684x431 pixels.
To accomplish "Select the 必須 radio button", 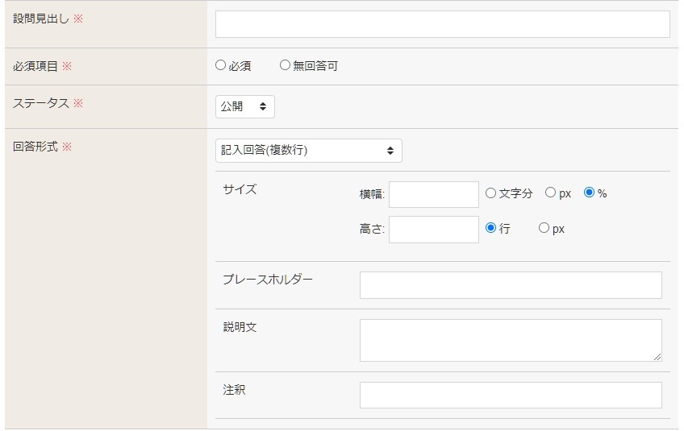I will tap(221, 66).
